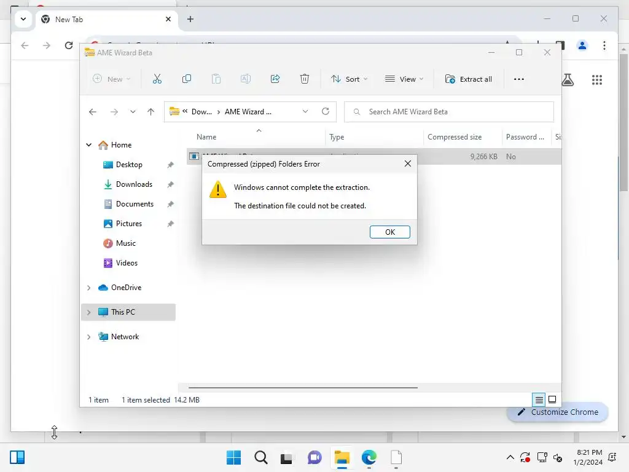Expand the OneDrive tree node
The height and width of the screenshot is (472, 629).
pos(88,288)
